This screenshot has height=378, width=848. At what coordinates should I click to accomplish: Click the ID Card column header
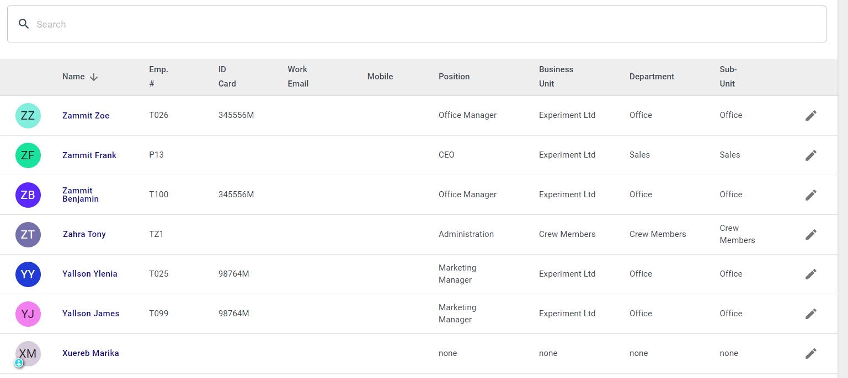(227, 77)
